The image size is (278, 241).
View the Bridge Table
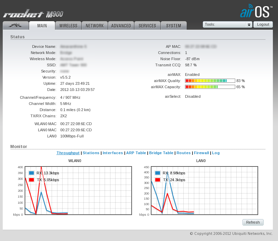pos(161,153)
